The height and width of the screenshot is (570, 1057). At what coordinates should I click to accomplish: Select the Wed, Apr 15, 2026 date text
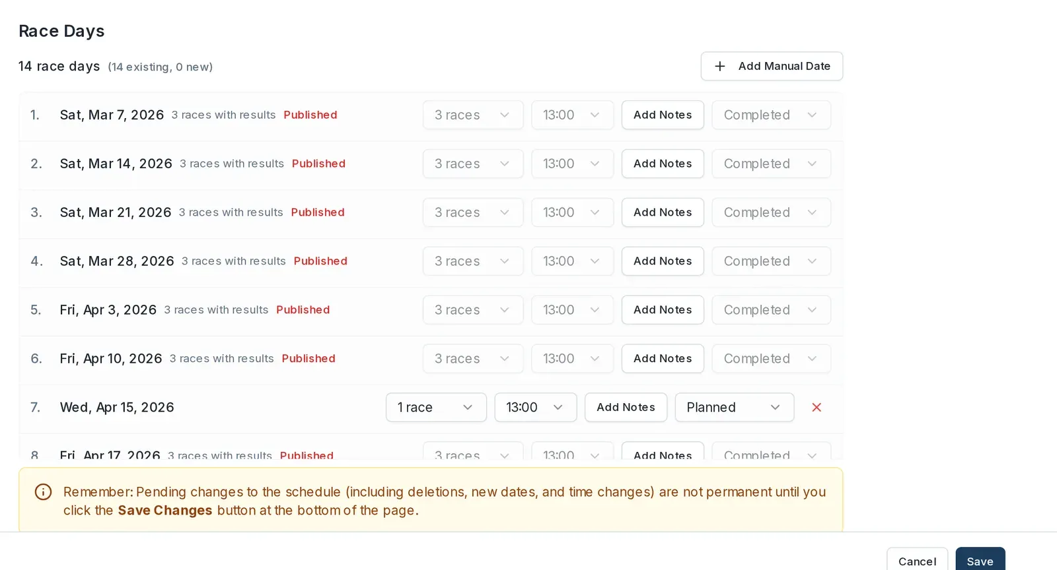tap(117, 408)
